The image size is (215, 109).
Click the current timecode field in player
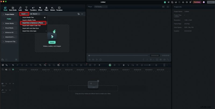[x=155, y=55]
